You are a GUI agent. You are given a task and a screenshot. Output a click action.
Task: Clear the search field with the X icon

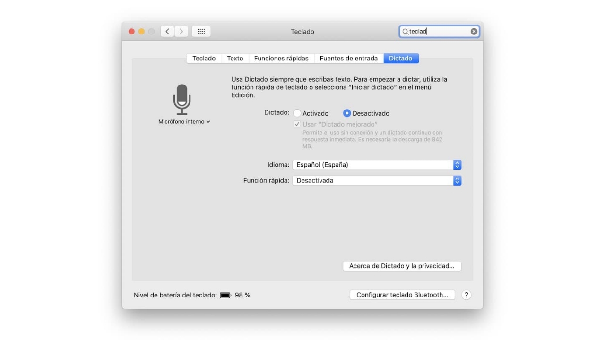pos(474,32)
